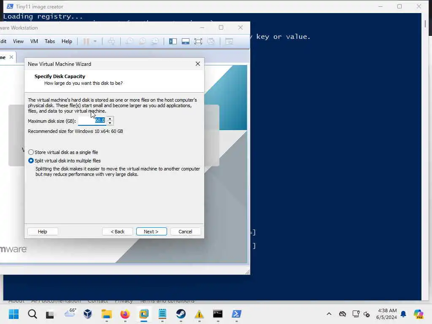Toggle the thumbnail bar toolbar icon
Image resolution: width=432 pixels, height=324 pixels.
point(186,41)
